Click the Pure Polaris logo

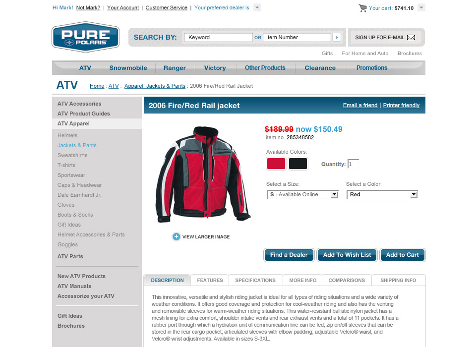86,37
